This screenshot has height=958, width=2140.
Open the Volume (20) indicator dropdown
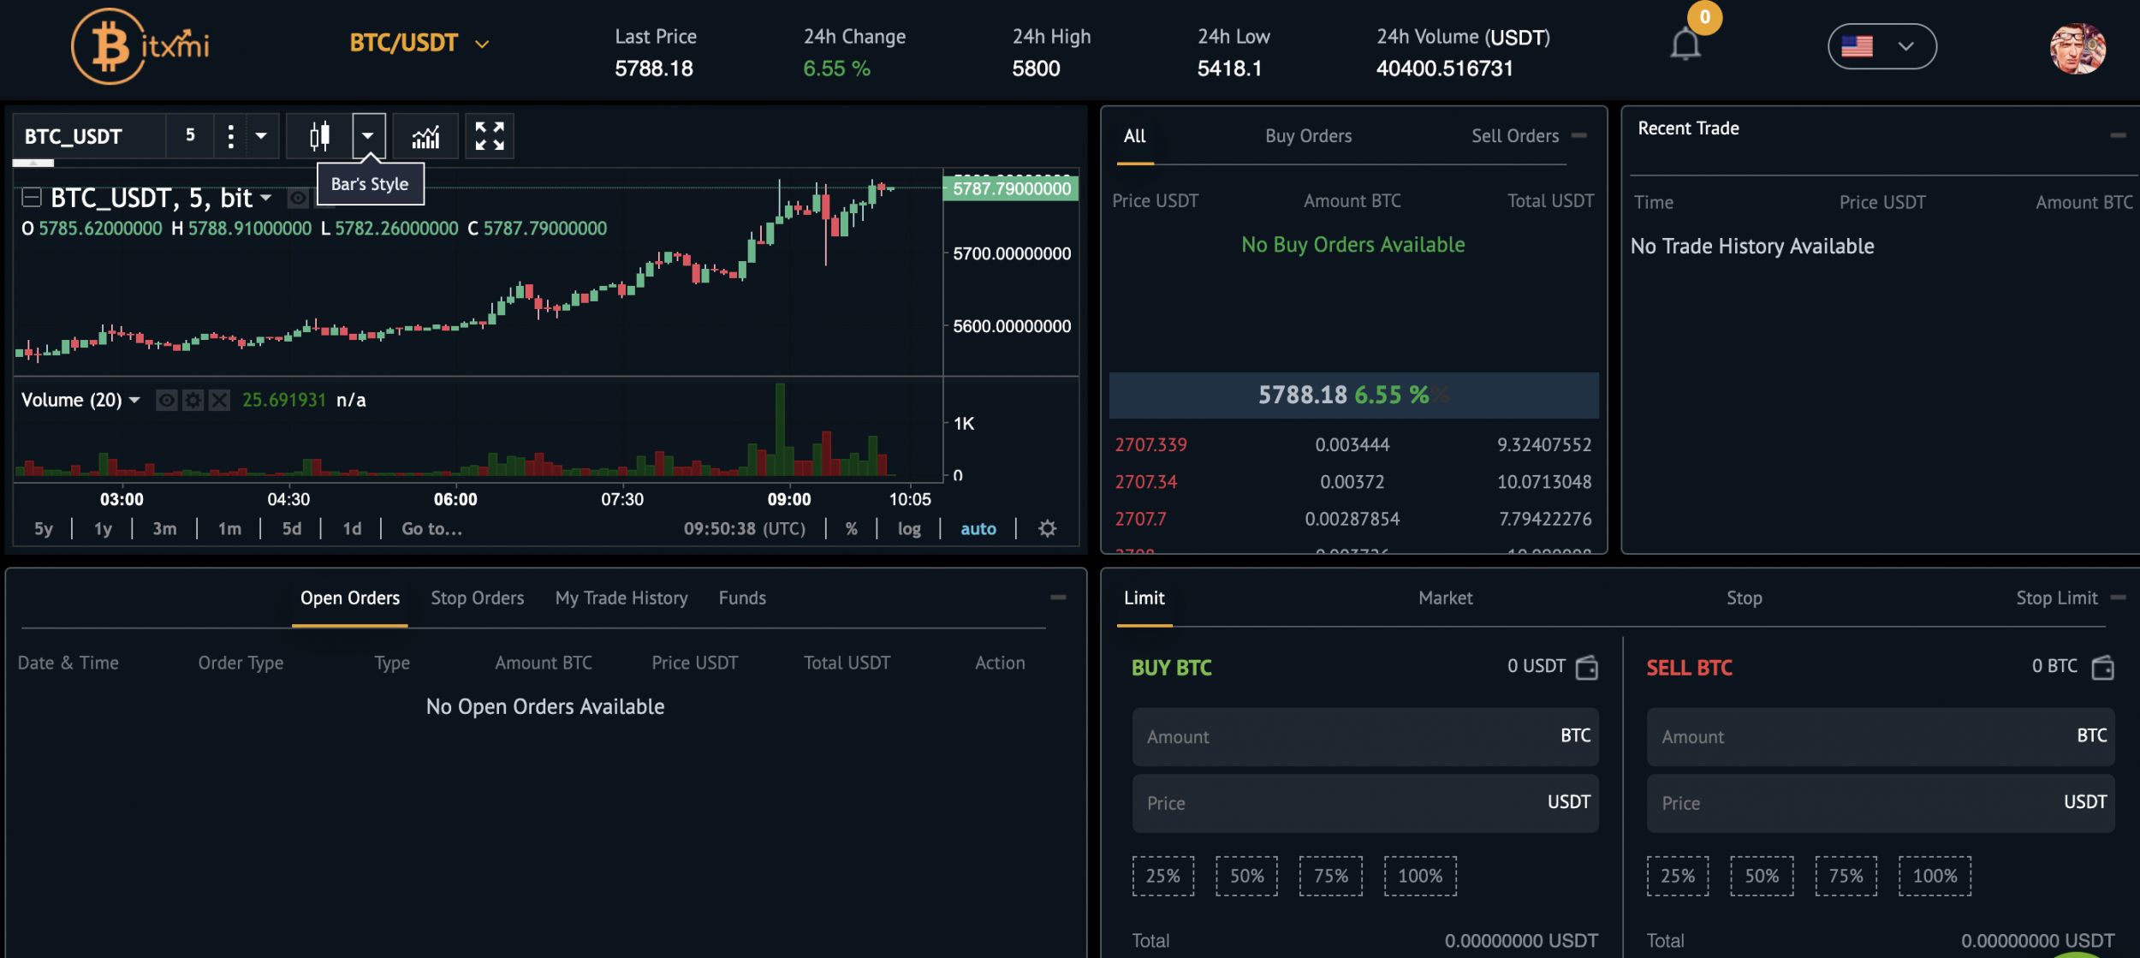pos(134,400)
